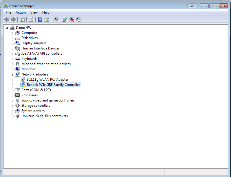Expand the IDE ATA/ATAPI controllers arrow
Screen dimensions: 231x177
[12, 54]
